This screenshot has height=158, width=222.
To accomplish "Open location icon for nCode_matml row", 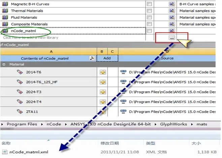I will point(172,30).
